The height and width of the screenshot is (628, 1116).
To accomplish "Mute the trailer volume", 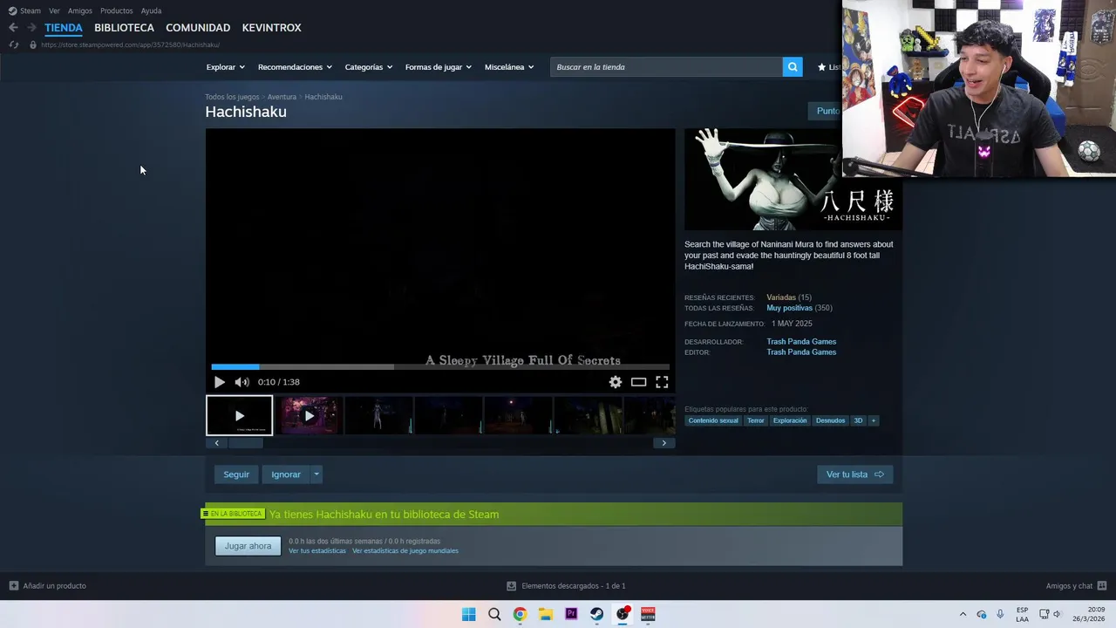I will (242, 382).
